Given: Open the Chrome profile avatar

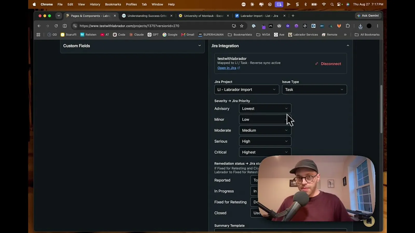Looking at the screenshot, I should (x=369, y=26).
